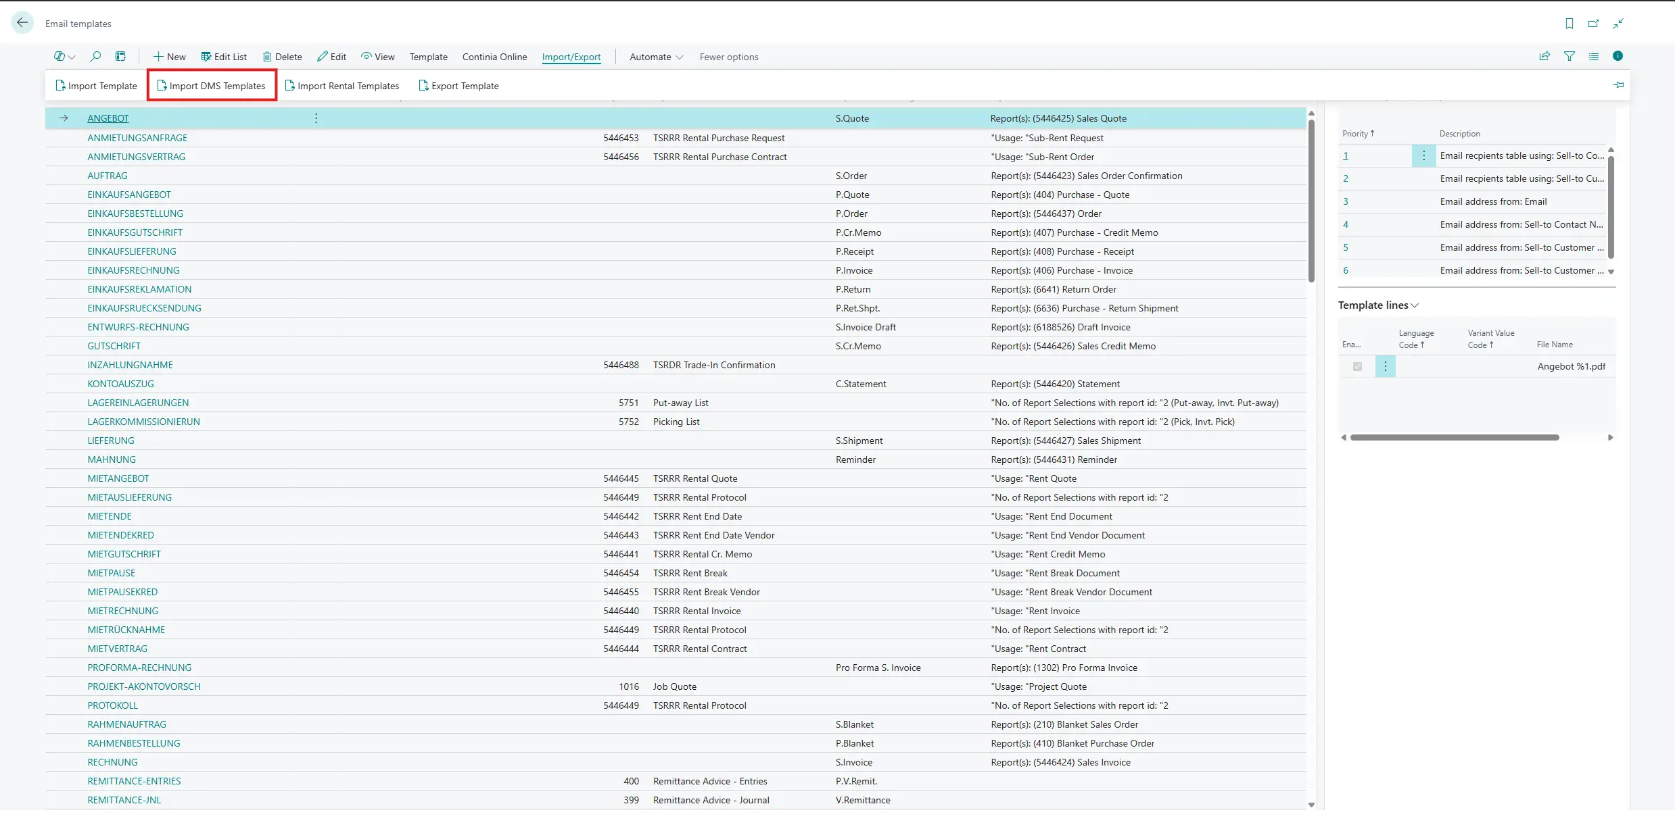Edit the selected template

tap(331, 57)
